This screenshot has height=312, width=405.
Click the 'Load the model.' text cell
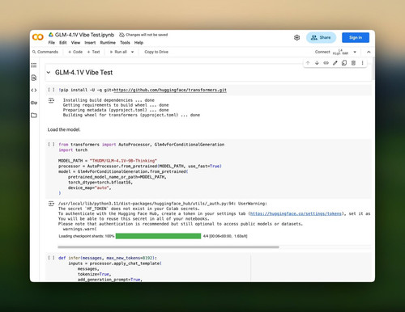[64, 129]
